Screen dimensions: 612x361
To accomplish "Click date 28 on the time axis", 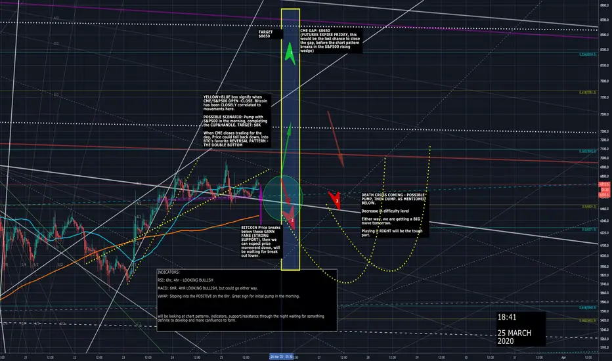I will [368, 357].
